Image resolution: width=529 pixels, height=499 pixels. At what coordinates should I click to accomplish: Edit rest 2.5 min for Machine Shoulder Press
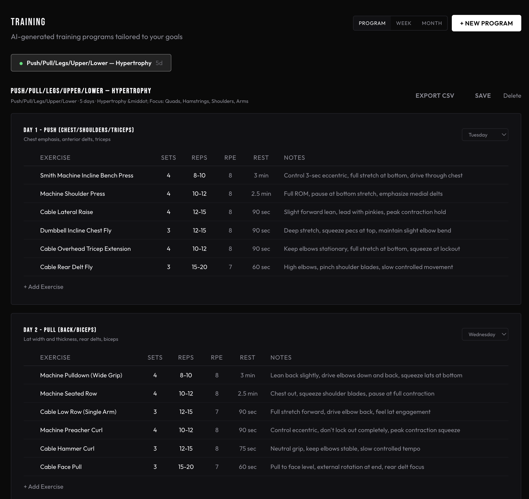click(261, 194)
